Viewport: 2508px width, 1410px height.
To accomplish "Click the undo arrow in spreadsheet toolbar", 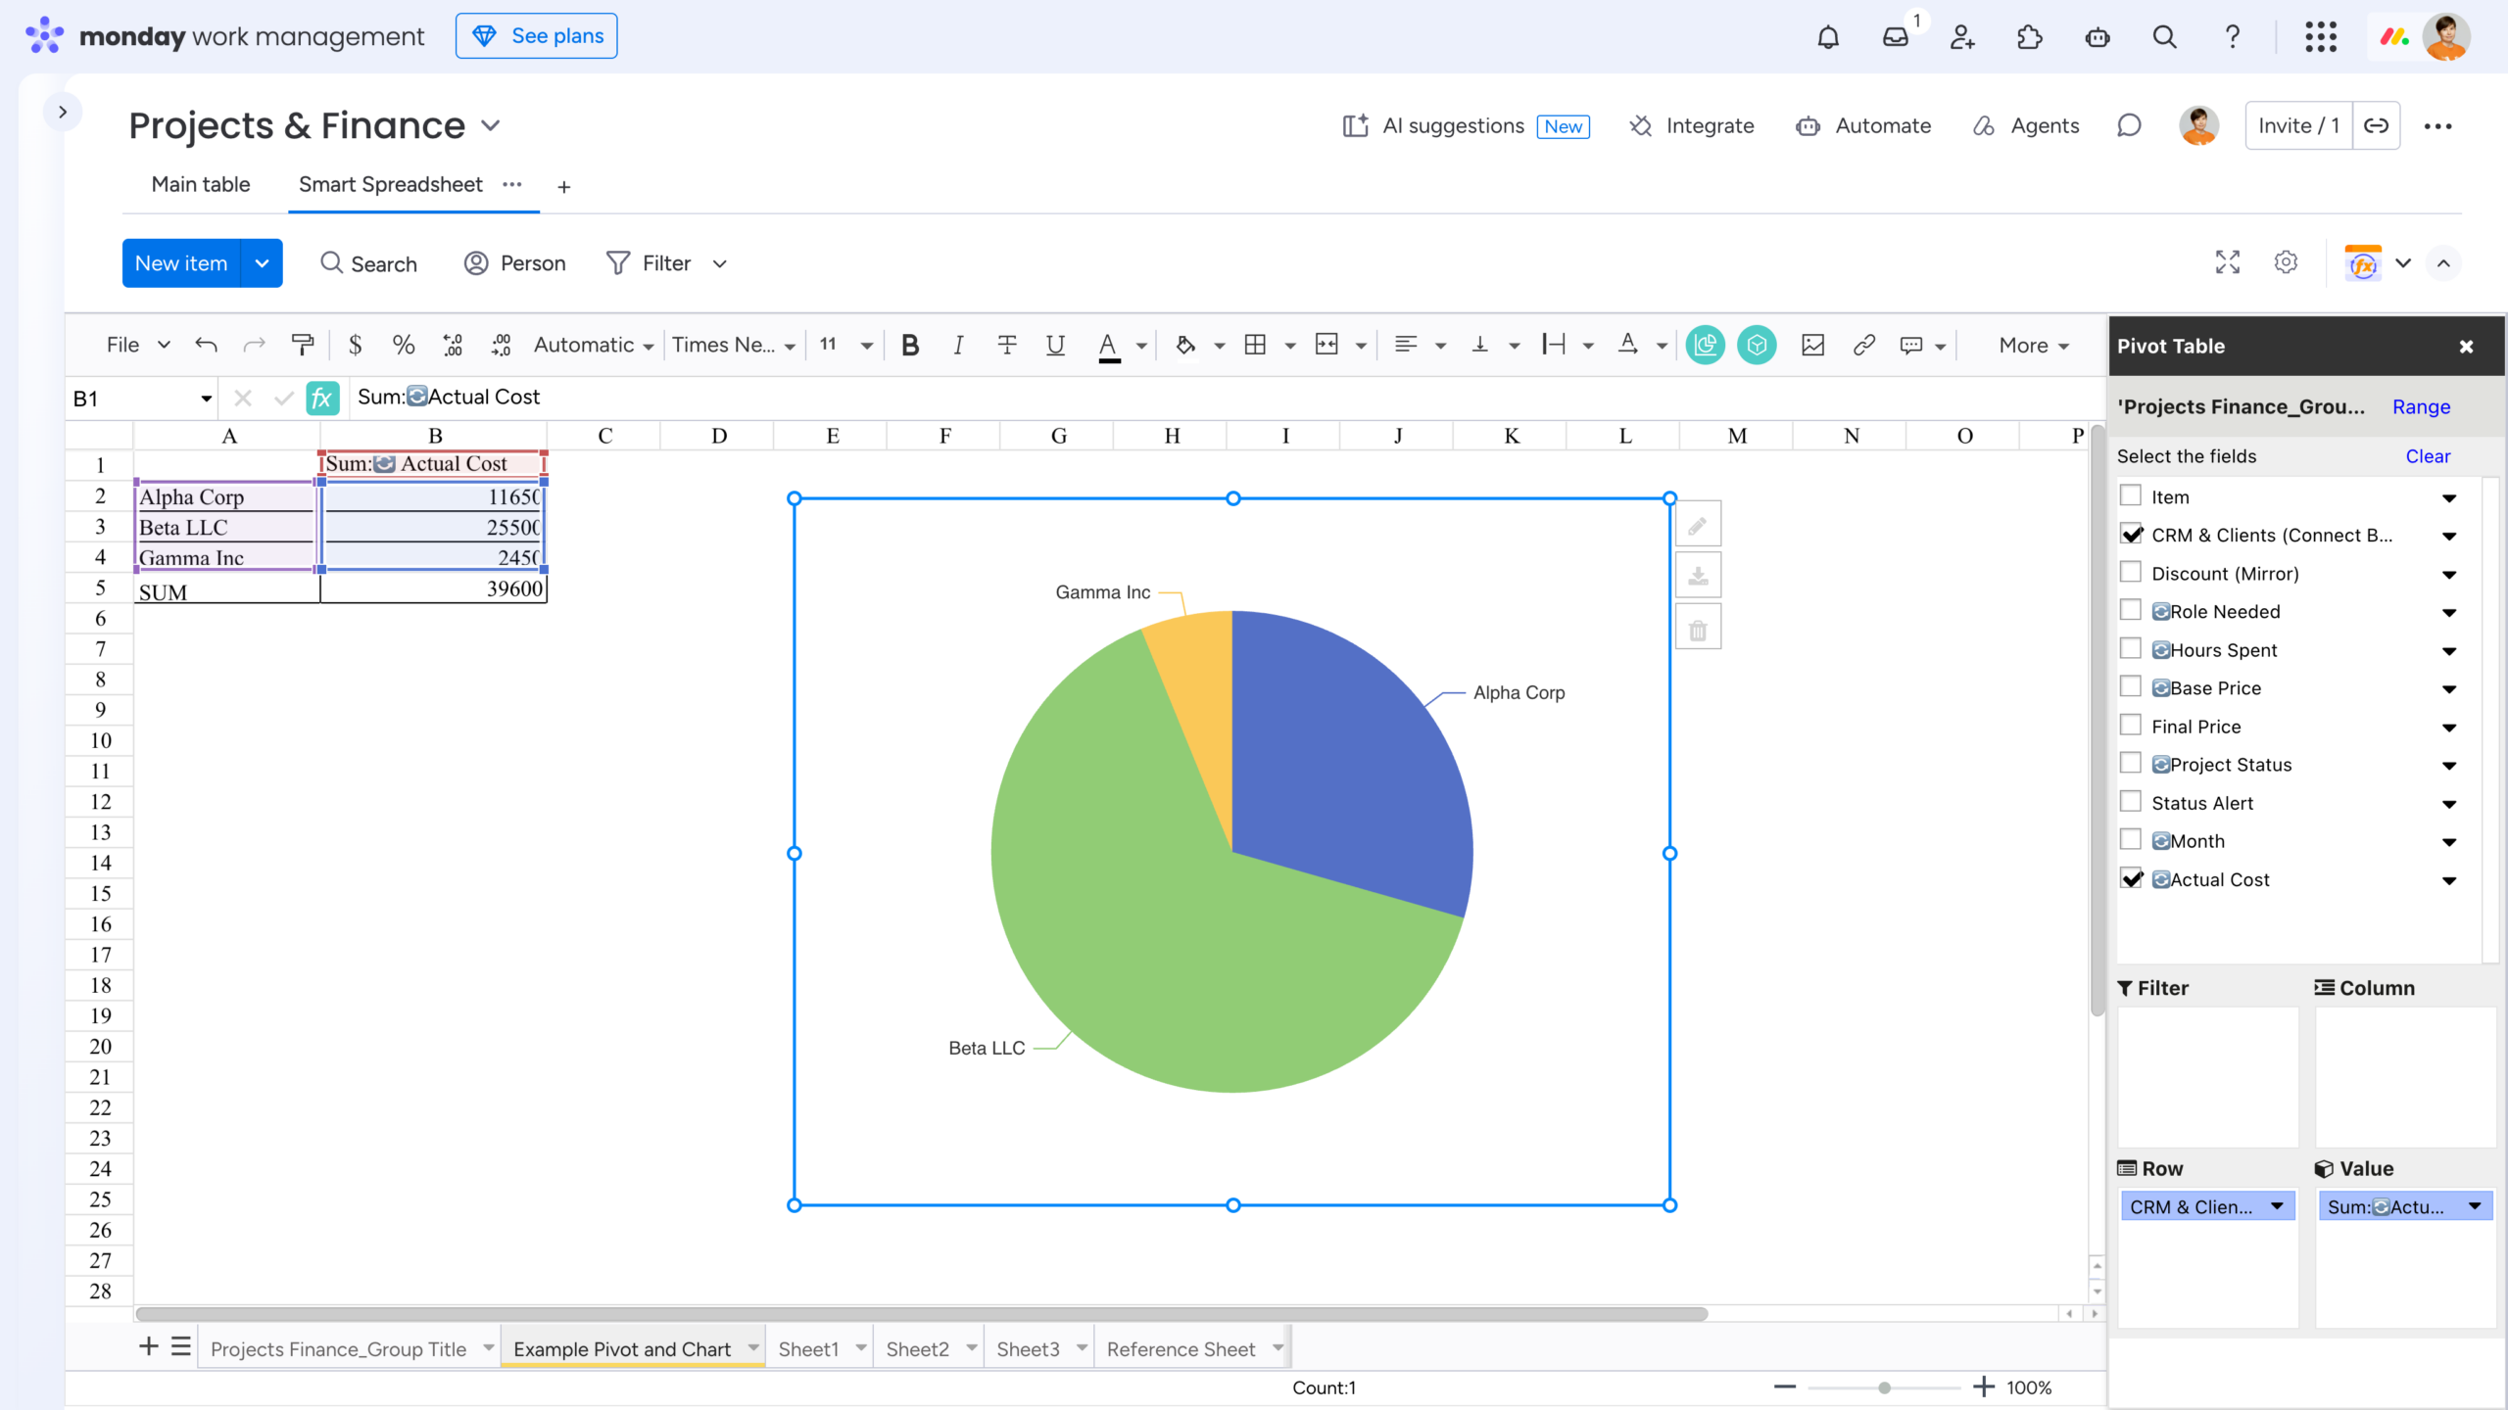I will pos(206,345).
